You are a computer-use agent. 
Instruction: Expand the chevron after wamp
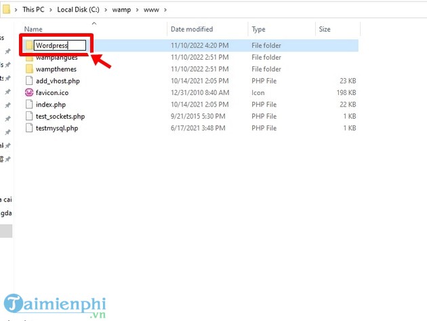[x=137, y=10]
